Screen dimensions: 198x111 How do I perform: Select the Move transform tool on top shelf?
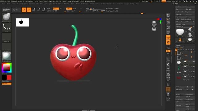34,10
